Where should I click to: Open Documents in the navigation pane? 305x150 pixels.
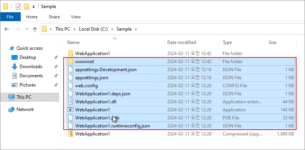tap(31, 76)
